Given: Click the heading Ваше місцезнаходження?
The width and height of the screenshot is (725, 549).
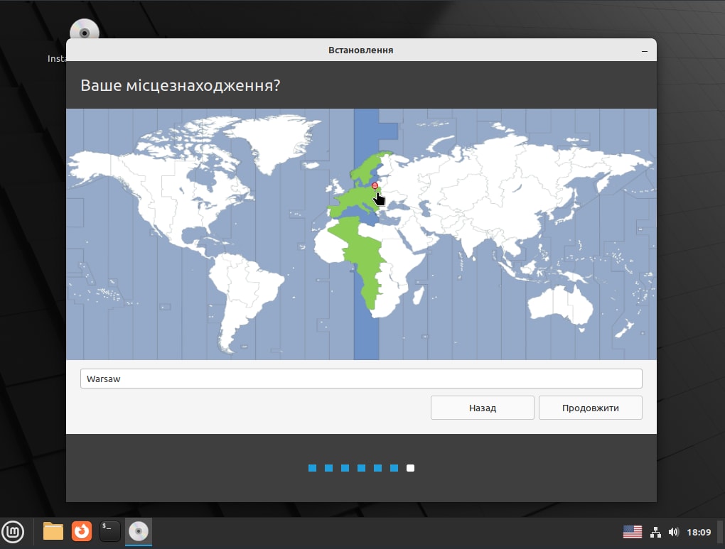Looking at the screenshot, I should click(181, 85).
